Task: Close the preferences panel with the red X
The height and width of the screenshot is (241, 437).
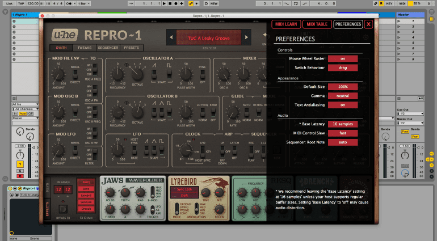Action: tap(369, 24)
